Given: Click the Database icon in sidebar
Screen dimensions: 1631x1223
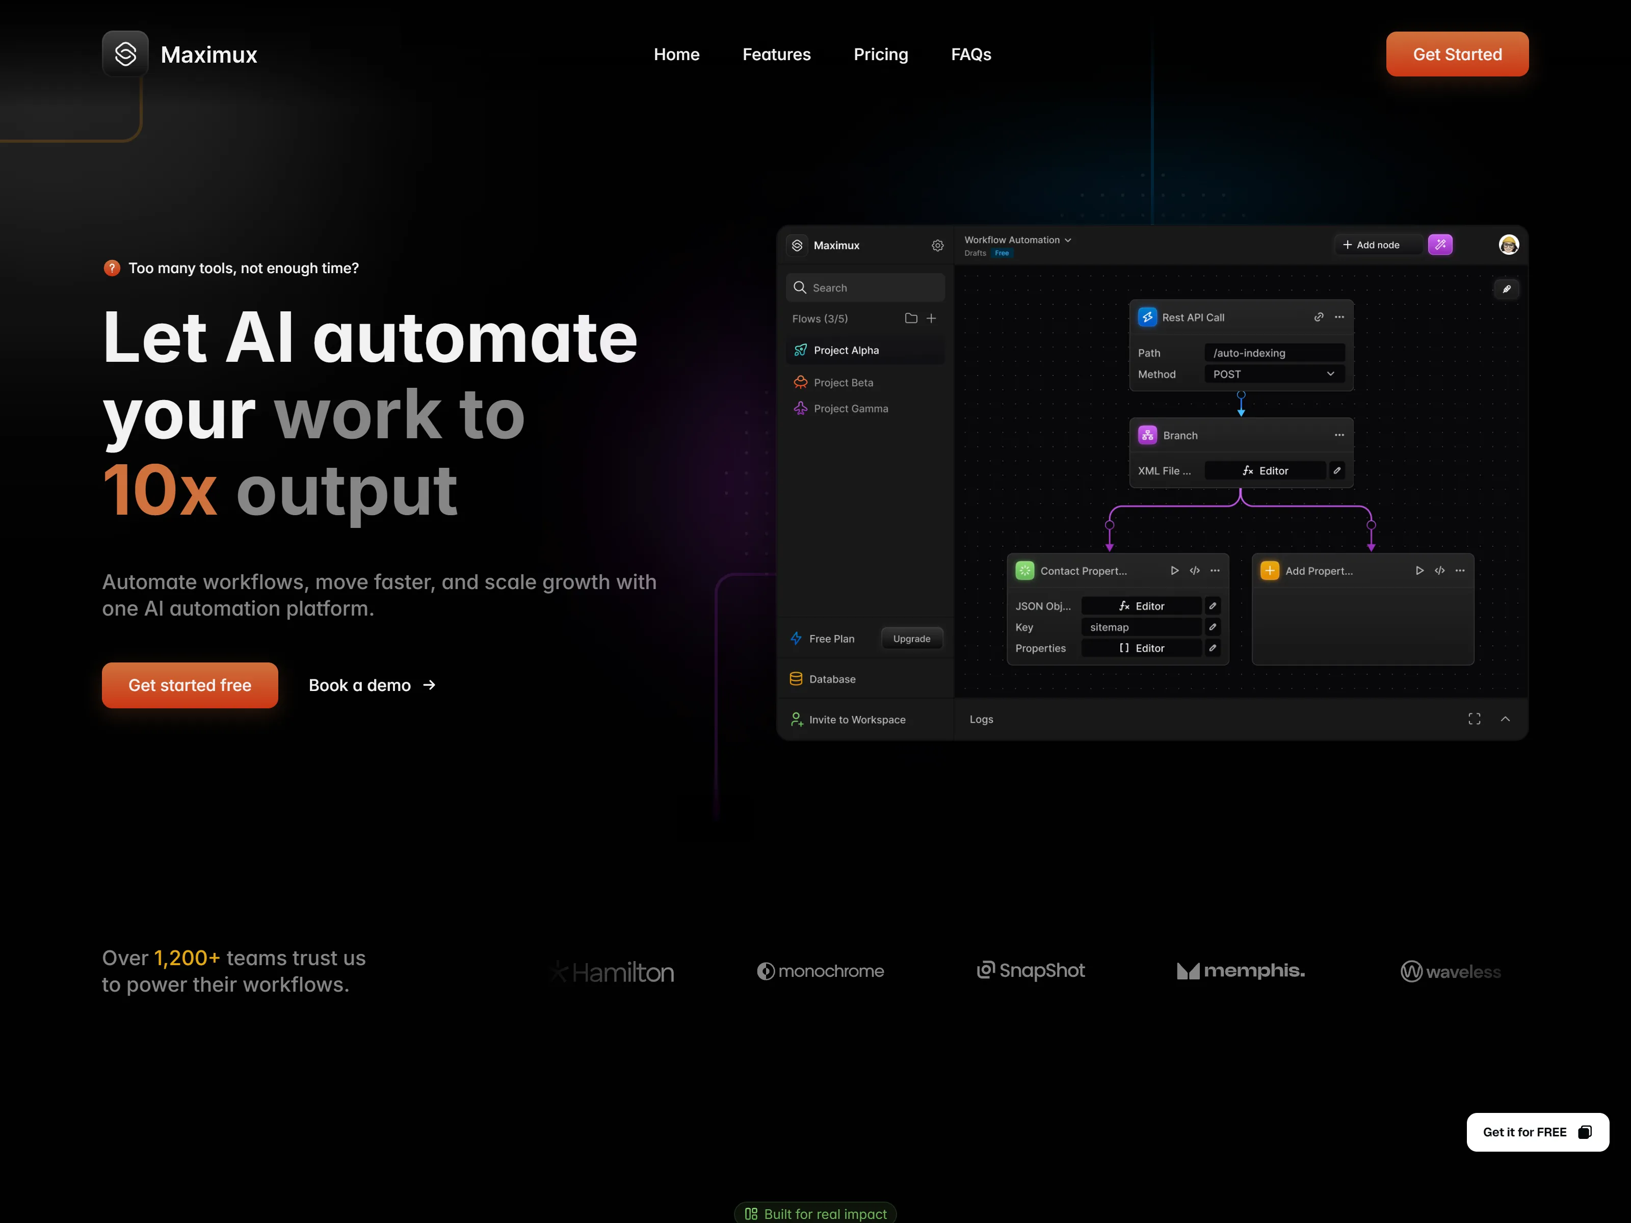Looking at the screenshot, I should (796, 679).
